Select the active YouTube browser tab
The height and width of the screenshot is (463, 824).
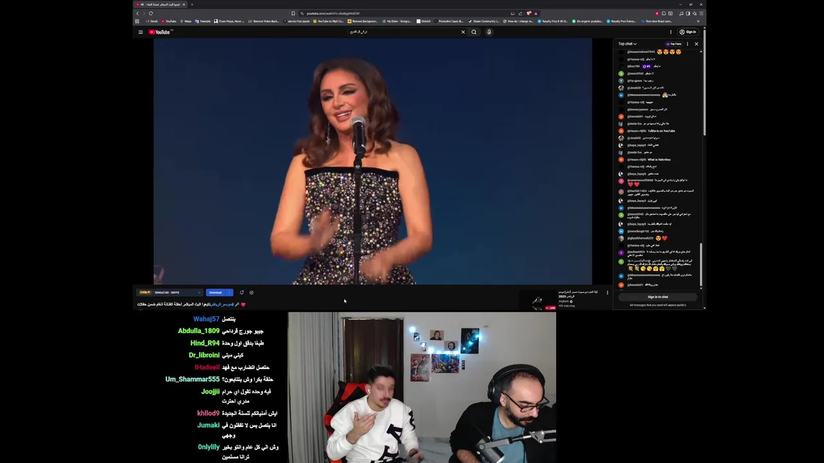(160, 5)
